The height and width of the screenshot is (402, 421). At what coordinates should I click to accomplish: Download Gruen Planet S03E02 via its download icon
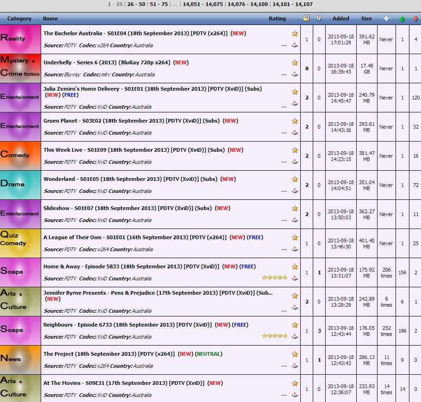point(295,133)
